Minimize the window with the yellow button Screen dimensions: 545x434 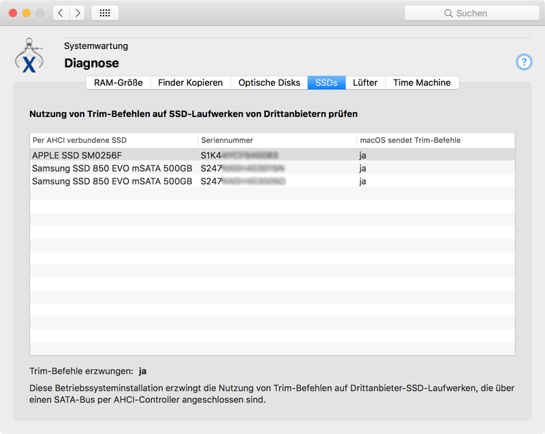[27, 13]
